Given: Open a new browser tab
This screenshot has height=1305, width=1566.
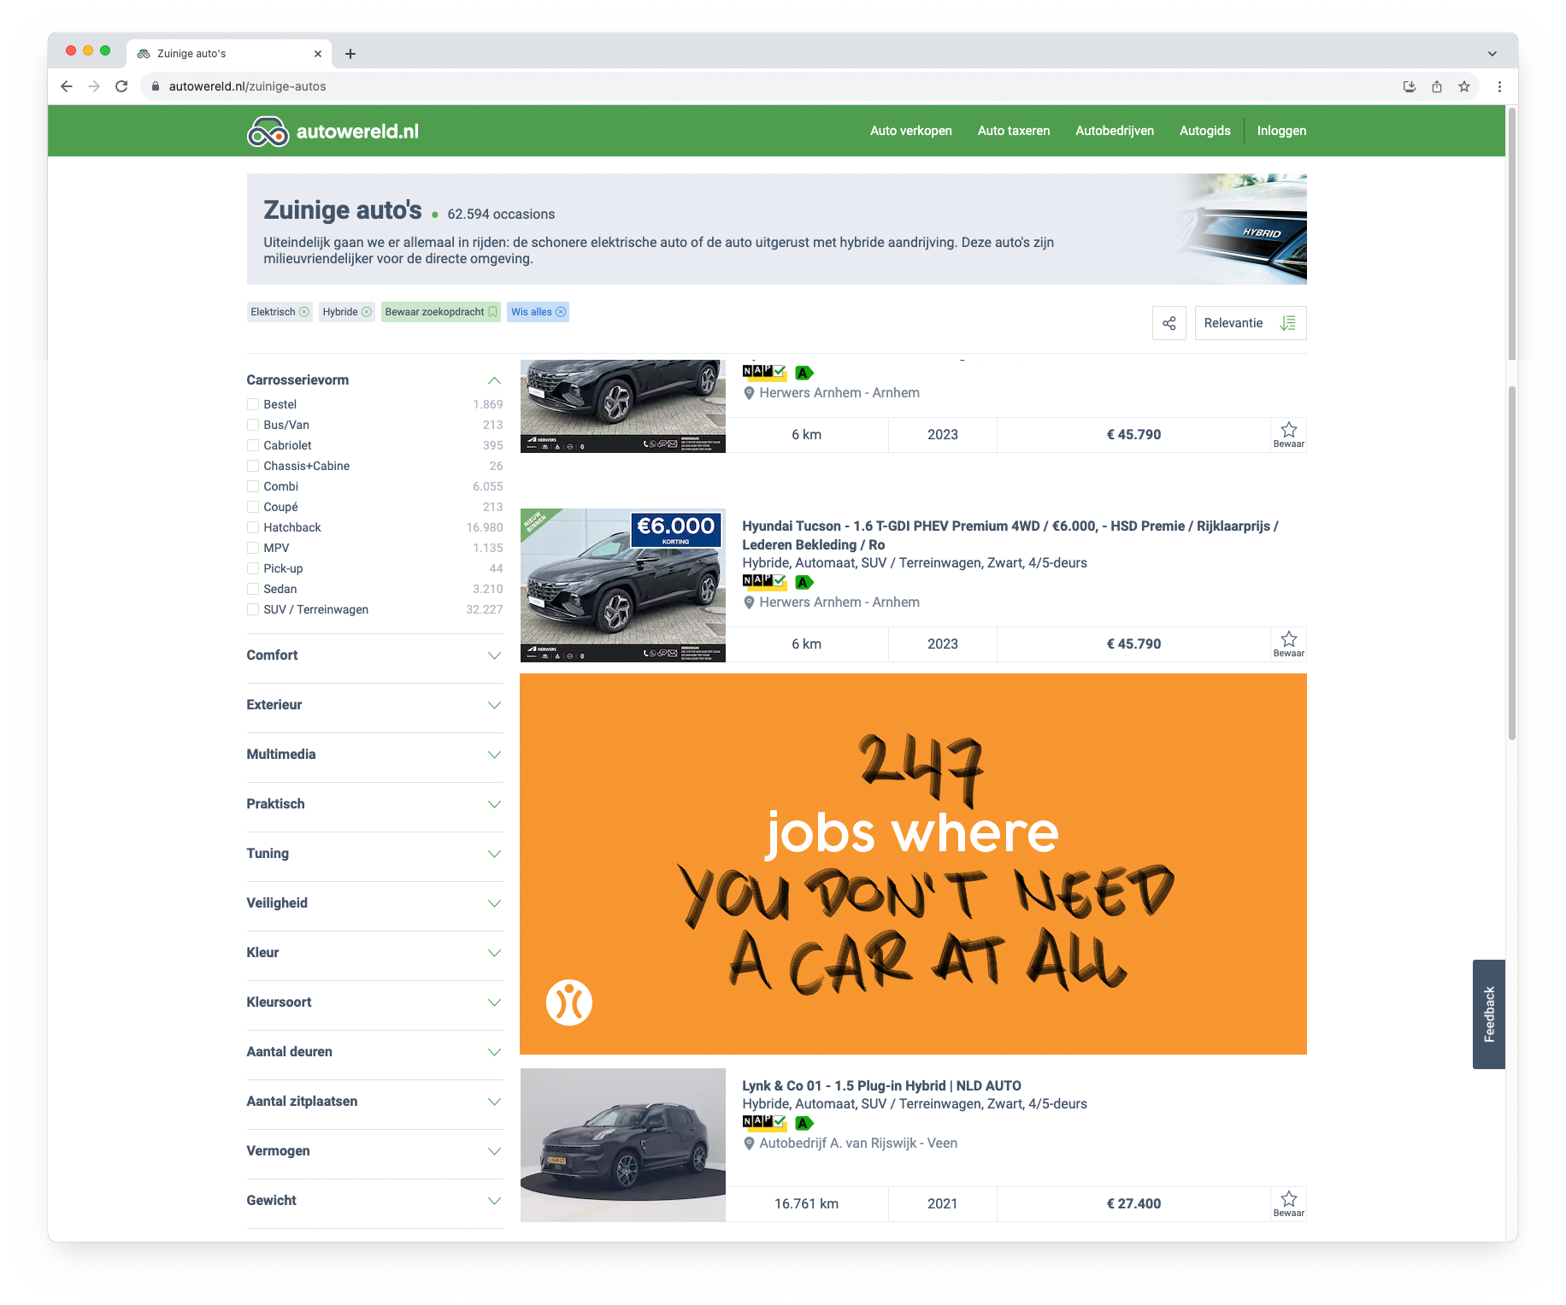Looking at the screenshot, I should pyautogui.click(x=350, y=54).
